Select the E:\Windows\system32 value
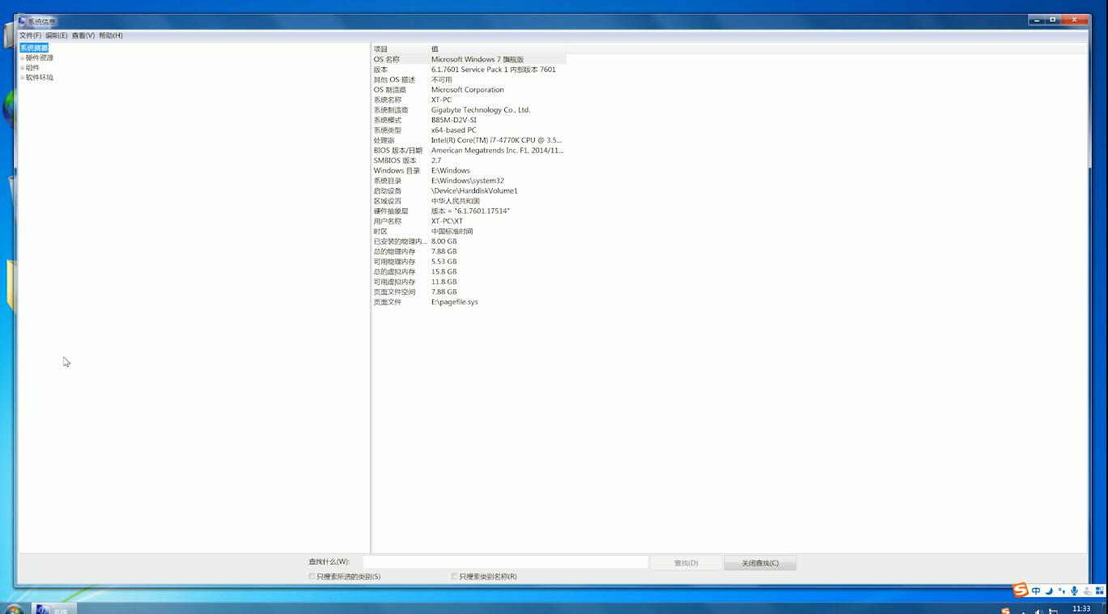Viewport: 1108px width, 614px height. [467, 181]
